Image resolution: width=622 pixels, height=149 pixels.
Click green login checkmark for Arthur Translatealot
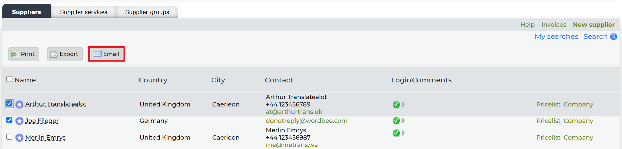click(x=396, y=104)
